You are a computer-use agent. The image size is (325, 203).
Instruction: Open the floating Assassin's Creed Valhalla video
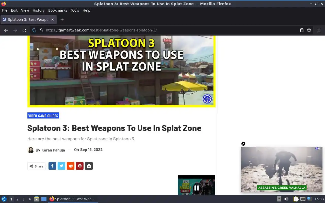(282, 169)
